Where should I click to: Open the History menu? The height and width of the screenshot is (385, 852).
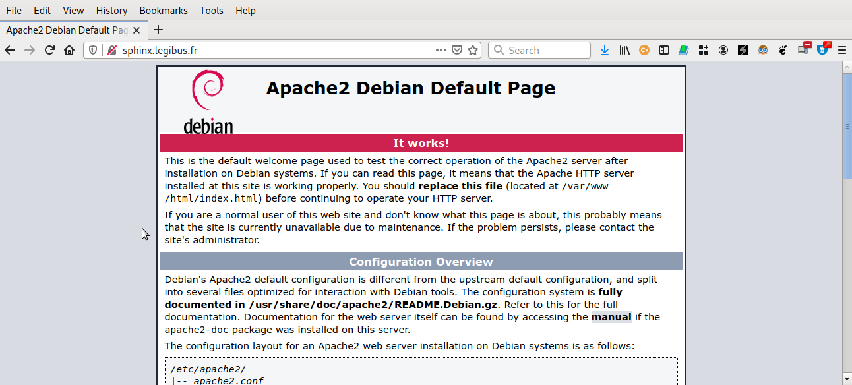(111, 11)
